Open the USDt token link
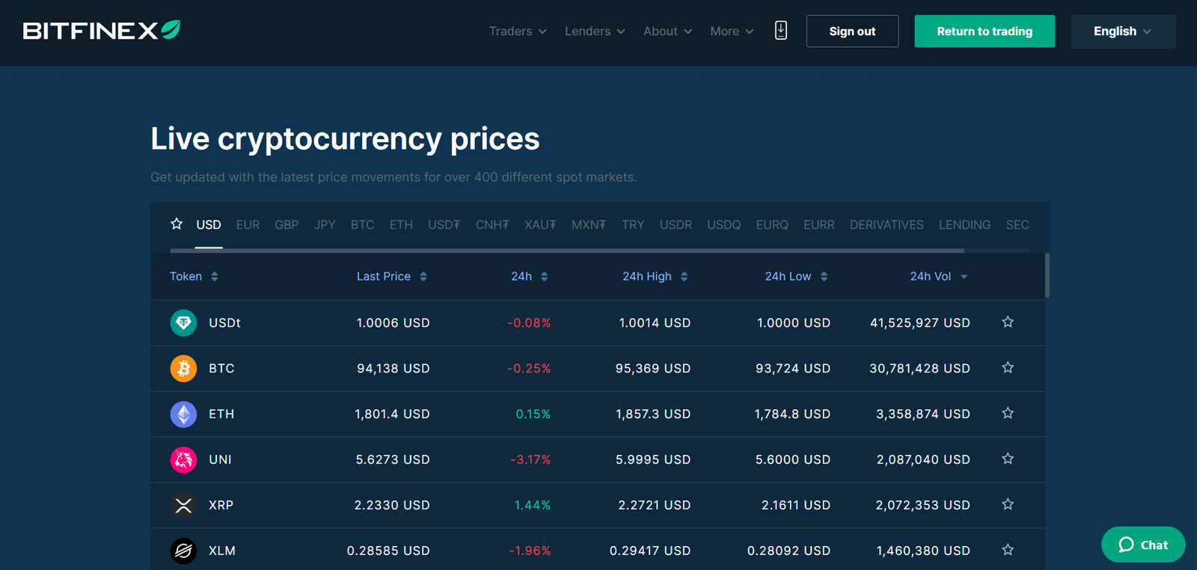 coord(224,322)
